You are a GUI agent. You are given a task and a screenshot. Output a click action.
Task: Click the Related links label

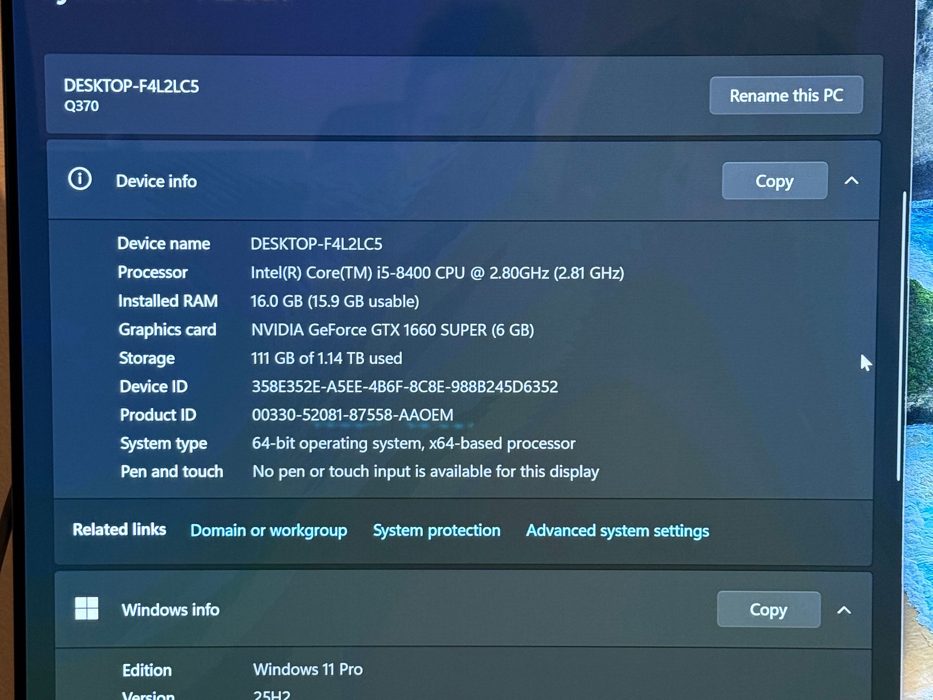click(119, 530)
